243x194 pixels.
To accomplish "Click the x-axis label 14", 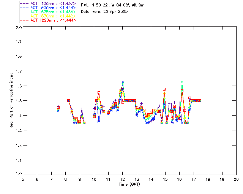I will (x=151, y=179).
